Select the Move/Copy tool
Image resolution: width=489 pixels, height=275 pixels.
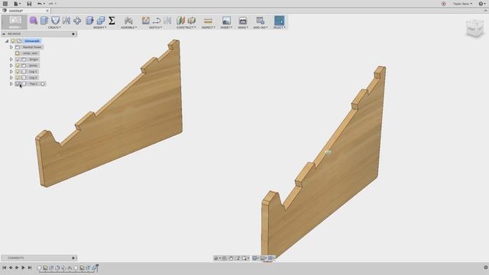(77, 21)
